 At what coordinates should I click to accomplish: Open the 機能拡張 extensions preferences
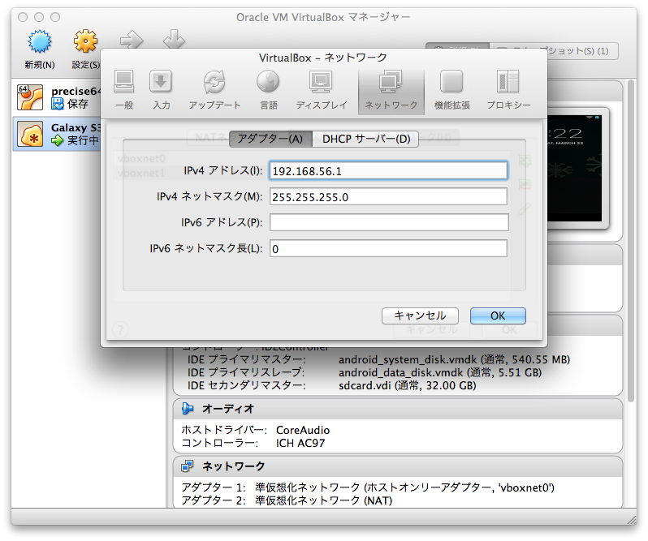451,82
